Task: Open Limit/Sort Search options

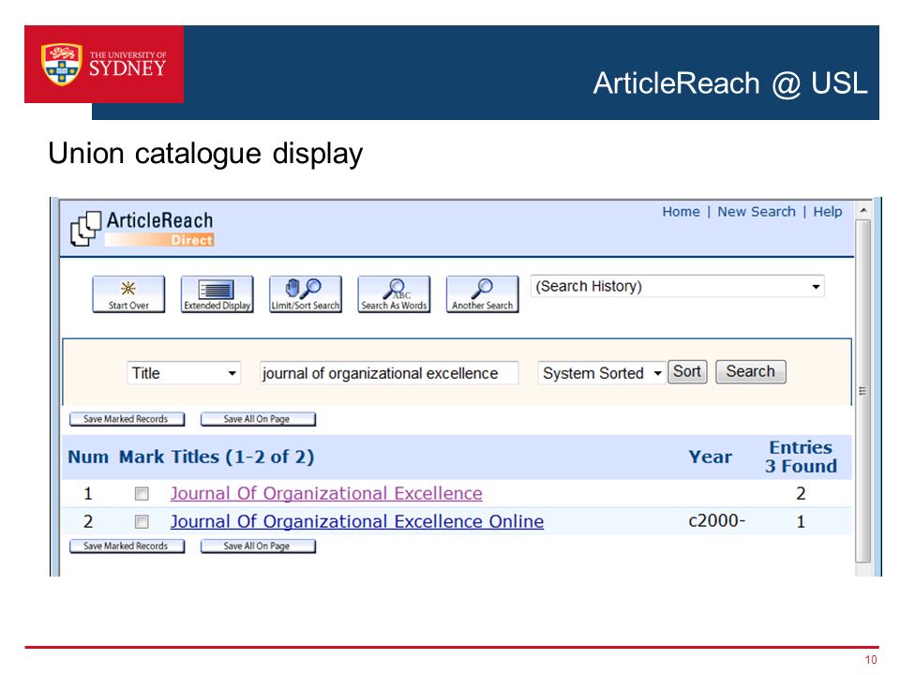Action: coord(306,293)
